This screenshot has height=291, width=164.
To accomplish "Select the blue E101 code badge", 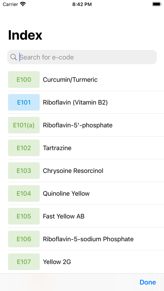I will click(24, 102).
